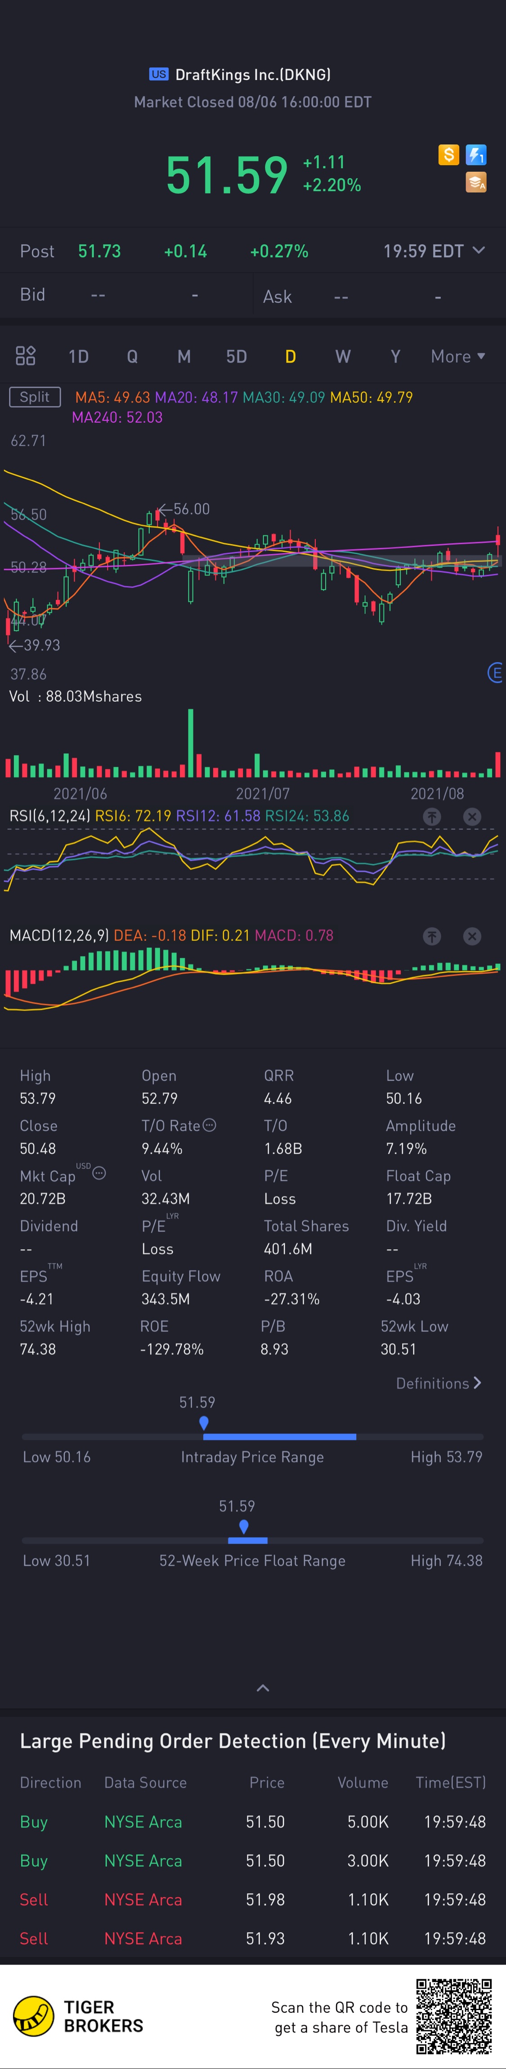
Task: Tap the Ask label row
Action: [379, 296]
